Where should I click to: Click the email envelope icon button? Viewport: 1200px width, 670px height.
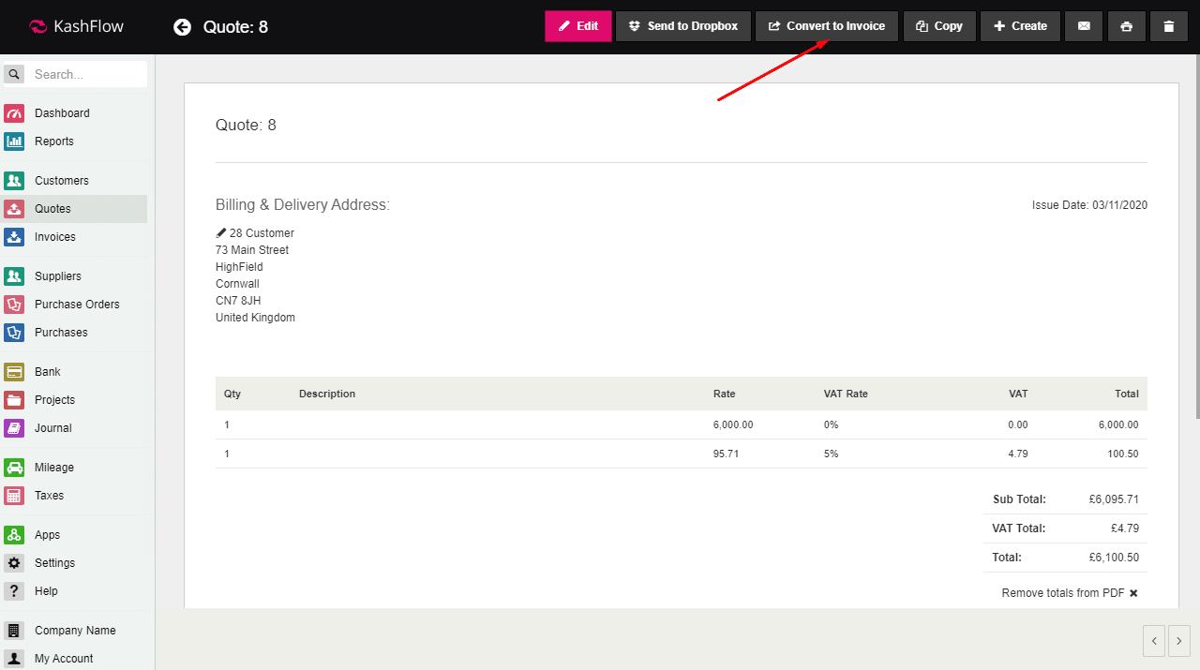[x=1084, y=26]
